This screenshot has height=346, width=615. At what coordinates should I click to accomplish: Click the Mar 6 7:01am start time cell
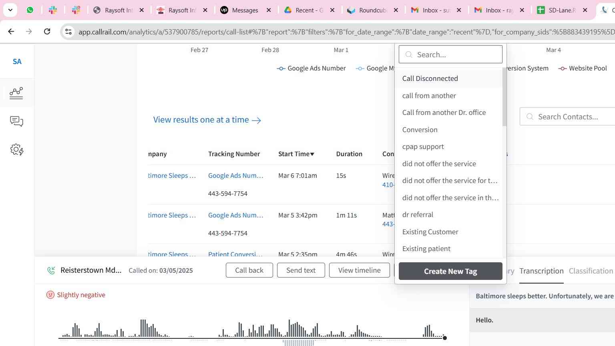click(297, 175)
